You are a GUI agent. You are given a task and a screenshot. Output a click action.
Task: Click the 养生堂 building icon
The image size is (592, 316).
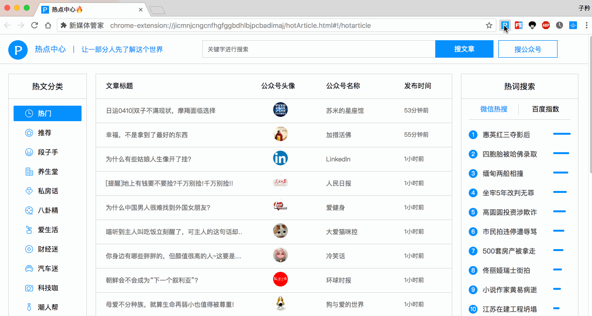tap(29, 172)
